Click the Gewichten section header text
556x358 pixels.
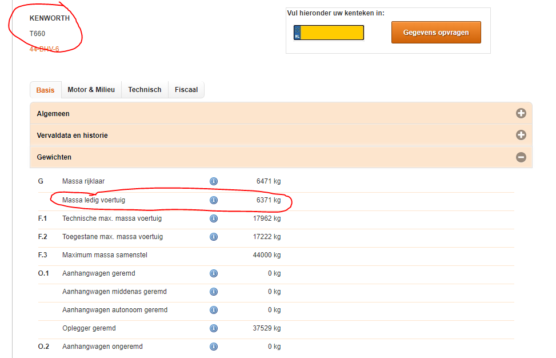coord(54,157)
